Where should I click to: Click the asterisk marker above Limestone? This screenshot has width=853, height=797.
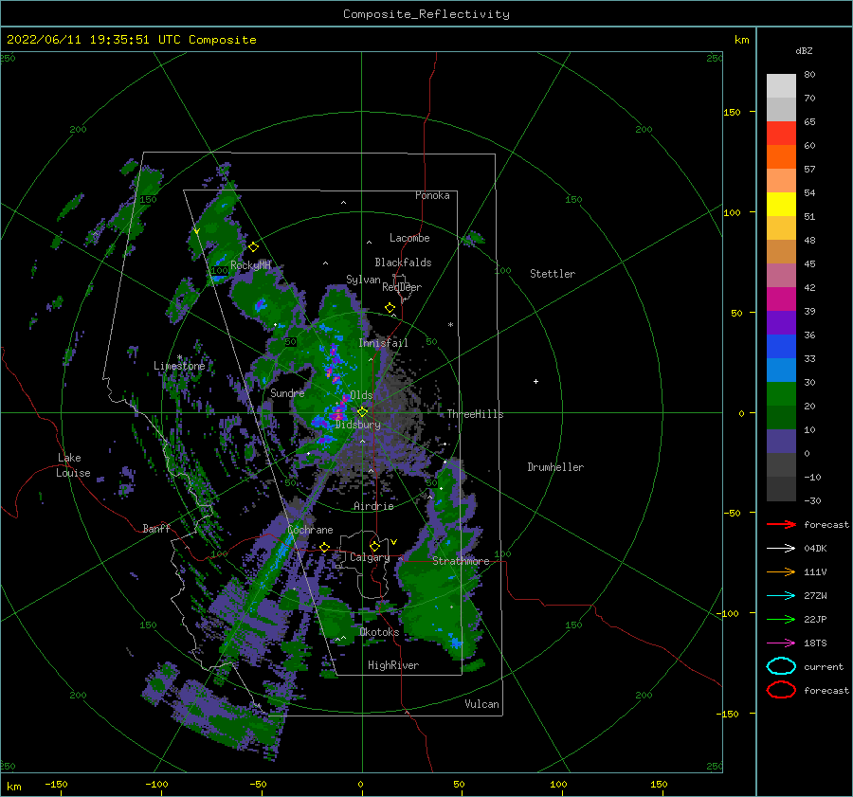pos(179,357)
